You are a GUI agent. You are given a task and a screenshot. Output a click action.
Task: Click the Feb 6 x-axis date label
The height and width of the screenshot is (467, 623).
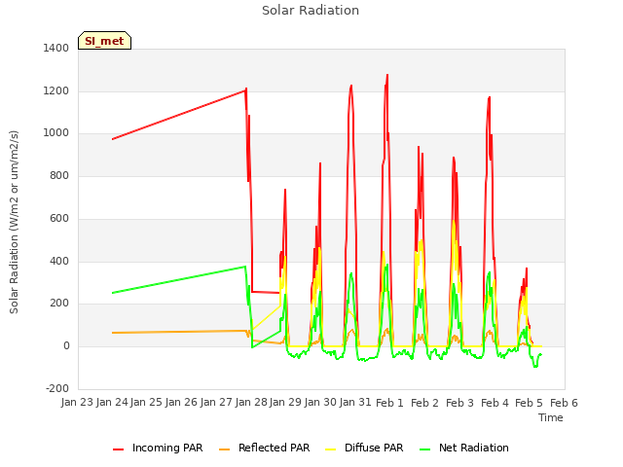click(564, 403)
